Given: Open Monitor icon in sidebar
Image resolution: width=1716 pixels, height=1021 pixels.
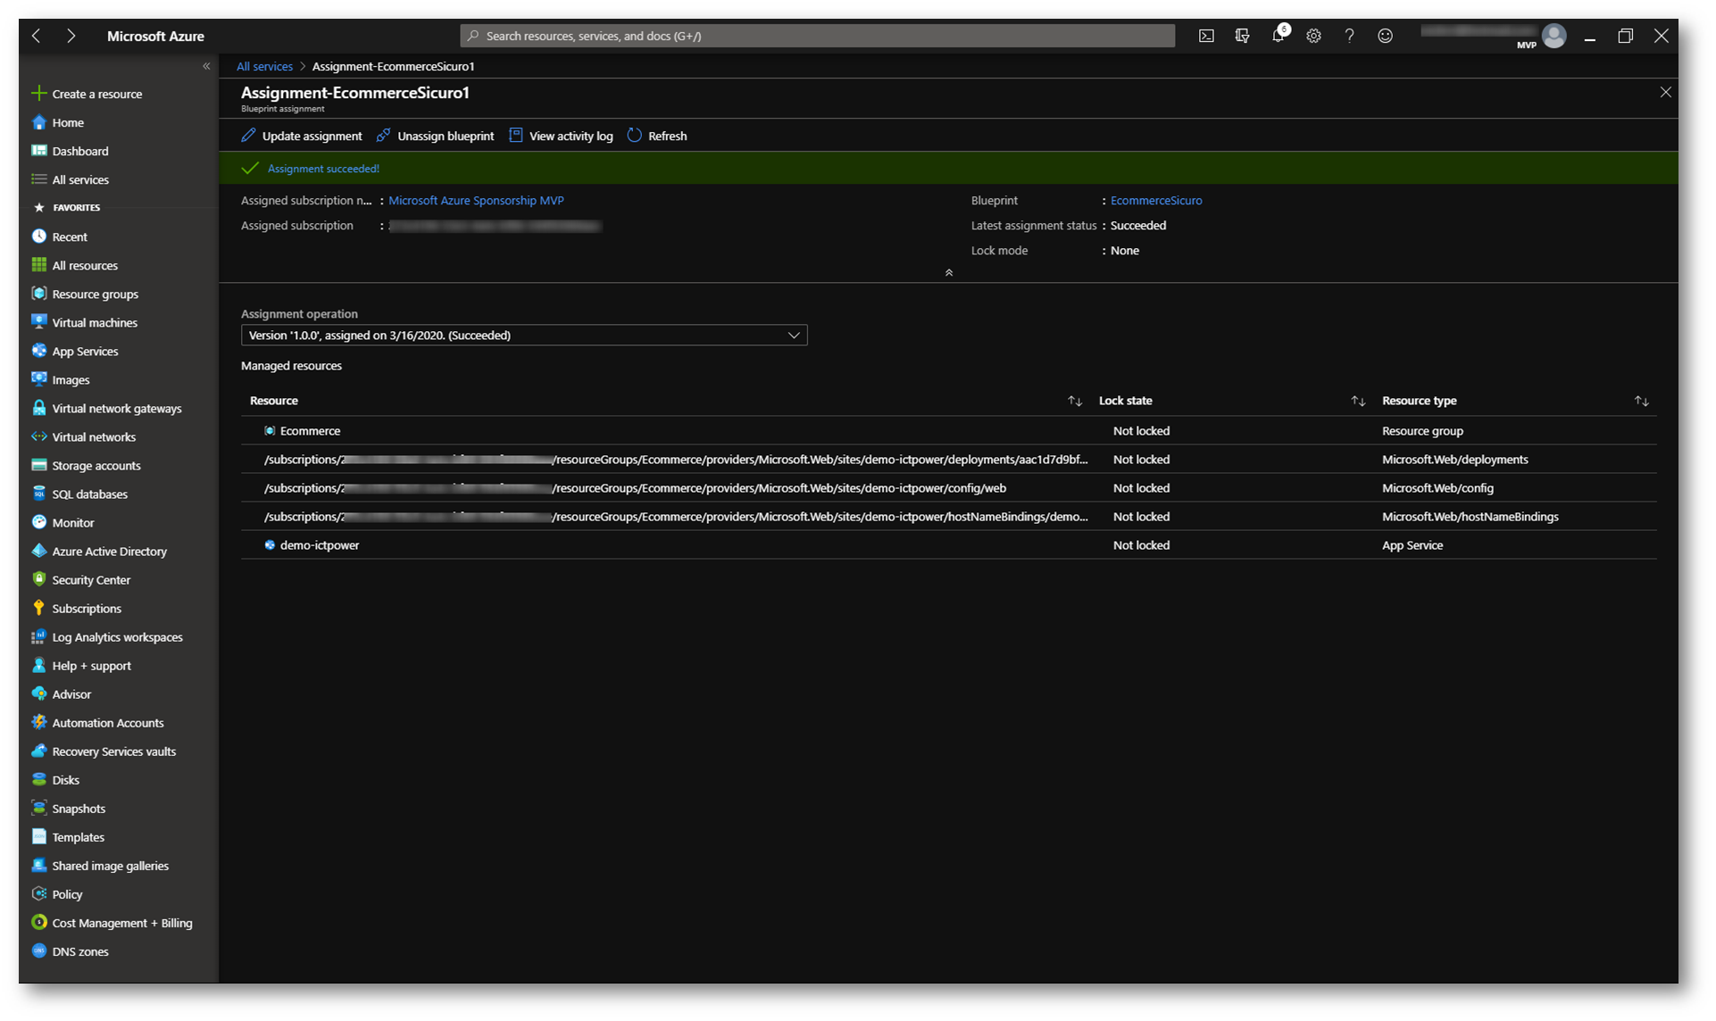Looking at the screenshot, I should (x=39, y=522).
